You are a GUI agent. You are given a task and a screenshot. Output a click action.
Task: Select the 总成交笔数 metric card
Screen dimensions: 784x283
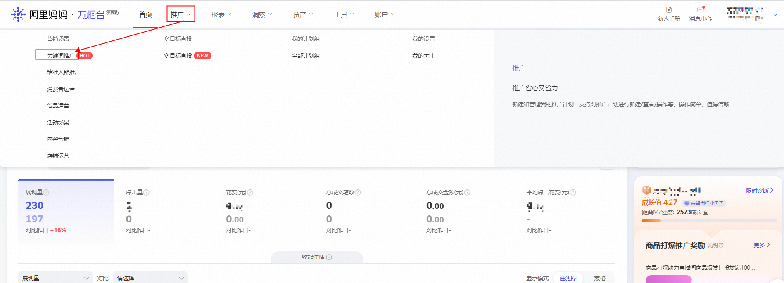click(368, 211)
